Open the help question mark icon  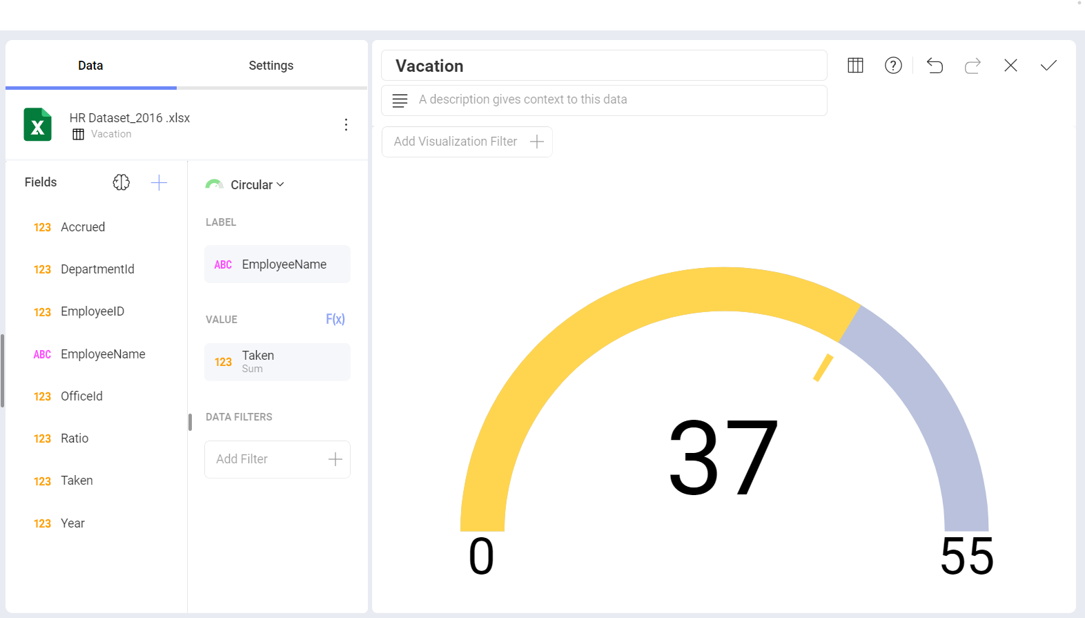coord(893,66)
